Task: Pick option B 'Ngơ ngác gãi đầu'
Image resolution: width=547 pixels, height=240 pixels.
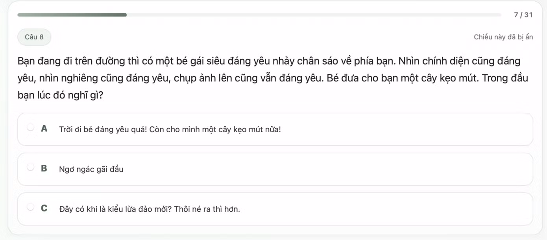Action: 91,169
